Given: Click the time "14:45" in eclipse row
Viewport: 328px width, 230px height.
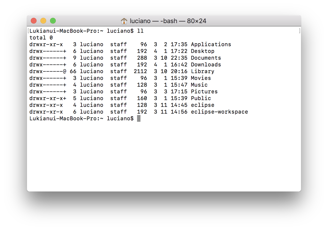Looking at the screenshot, I should pos(179,105).
